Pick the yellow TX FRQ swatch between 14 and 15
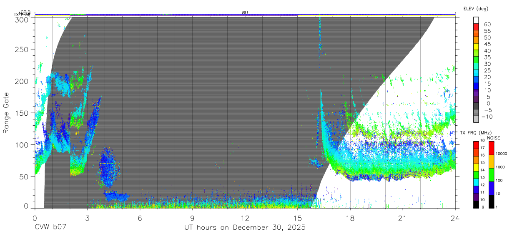Screen dimensions: 512x236 tap(476, 167)
